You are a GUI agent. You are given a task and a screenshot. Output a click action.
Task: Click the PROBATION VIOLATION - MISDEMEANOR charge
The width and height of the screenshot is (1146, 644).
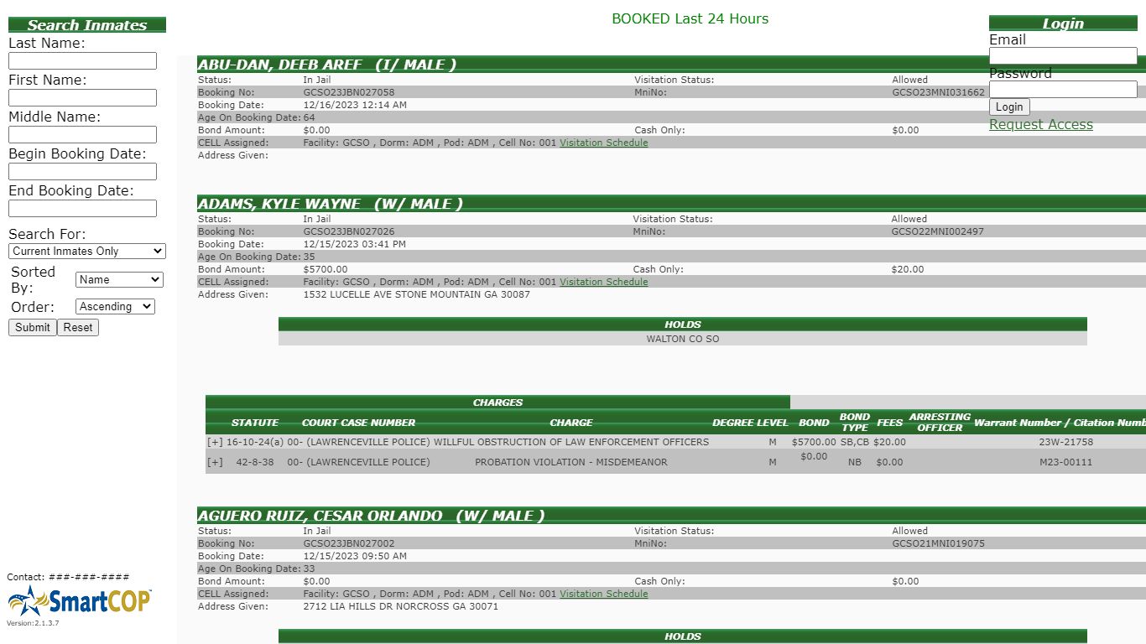(x=571, y=462)
